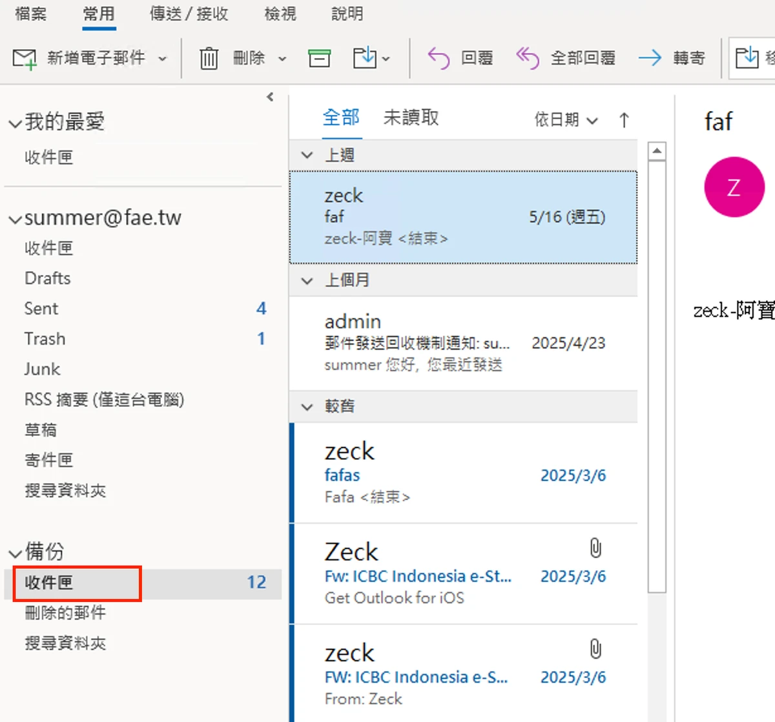Viewport: 775px width, 722px height.
Task: Select 刪除的郵件 folder under 備份
Action: coord(65,613)
